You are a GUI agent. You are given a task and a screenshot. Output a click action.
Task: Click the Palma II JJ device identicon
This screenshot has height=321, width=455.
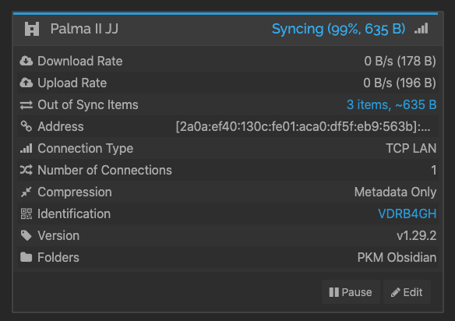tap(32, 29)
